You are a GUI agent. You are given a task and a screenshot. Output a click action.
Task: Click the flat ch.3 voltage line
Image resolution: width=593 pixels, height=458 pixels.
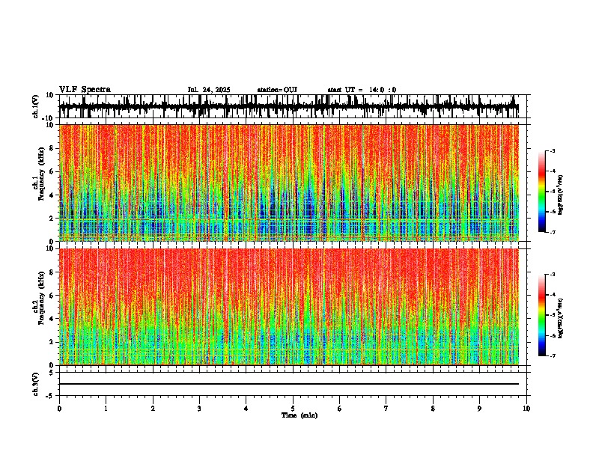coord(289,384)
